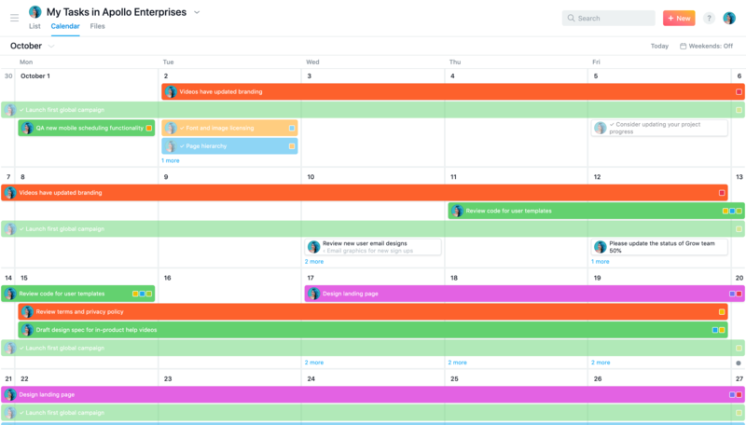Click assignee avatar on QA new mobile scheduling task
This screenshot has height=425, width=746.
pos(28,128)
